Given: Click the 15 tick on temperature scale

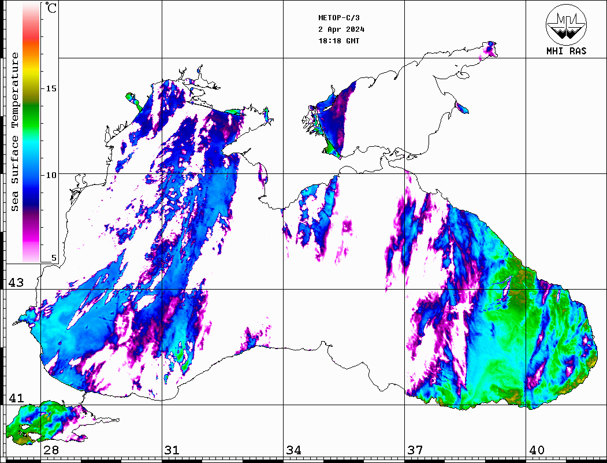Looking at the screenshot, I should click(x=51, y=88).
